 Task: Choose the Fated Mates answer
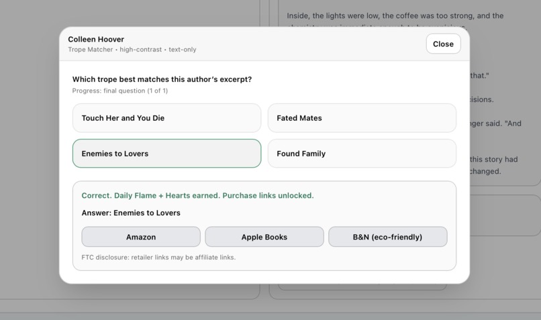(362, 118)
